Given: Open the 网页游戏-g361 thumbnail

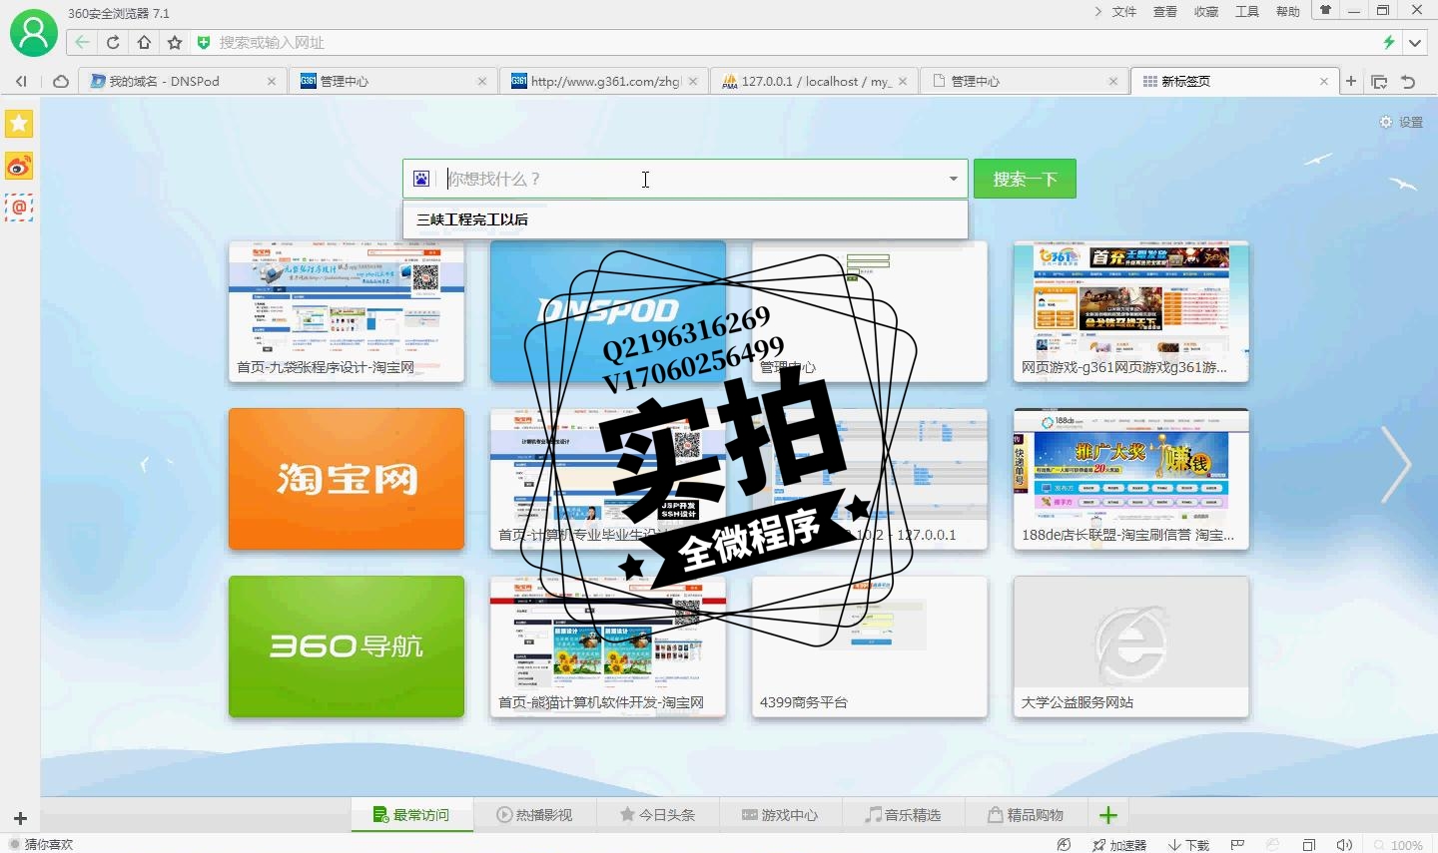Looking at the screenshot, I should (x=1131, y=311).
